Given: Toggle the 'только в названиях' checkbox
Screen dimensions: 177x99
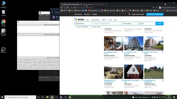Looking at the screenshot, I should (x=75, y=27).
